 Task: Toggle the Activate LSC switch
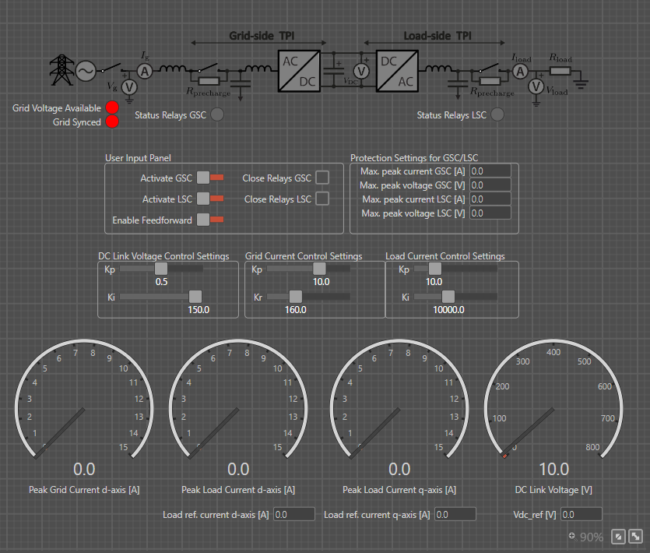tap(210, 199)
